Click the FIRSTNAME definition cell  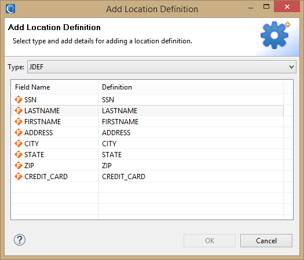(191, 122)
